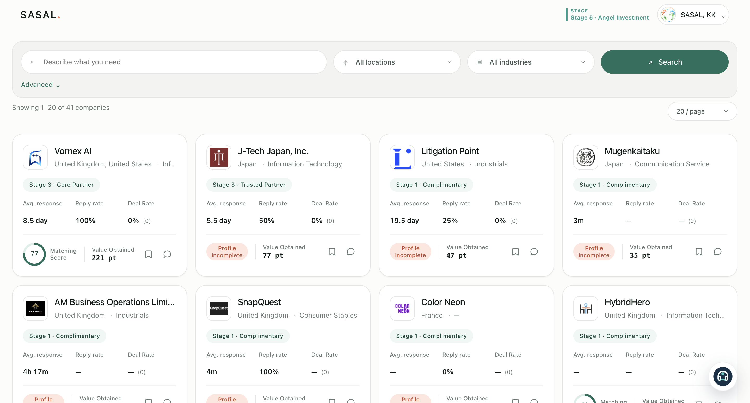Screen dimensions: 750x403
Task: Click Litigation Point 25% reply rate
Action: tap(450, 221)
